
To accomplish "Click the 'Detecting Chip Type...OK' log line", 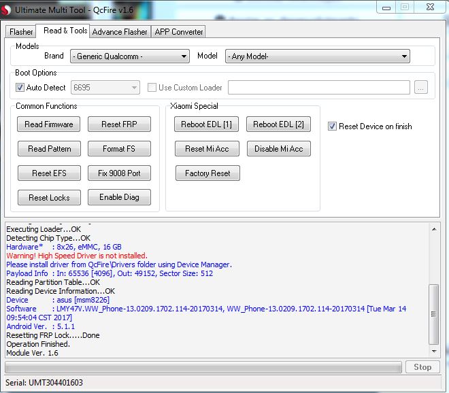I will [x=48, y=238].
